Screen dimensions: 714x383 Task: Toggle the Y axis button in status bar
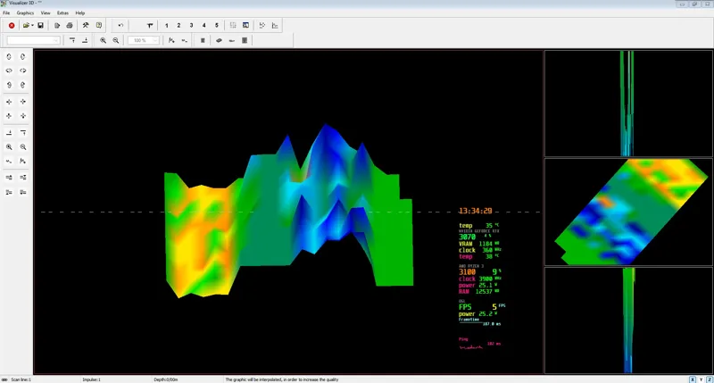702,379
